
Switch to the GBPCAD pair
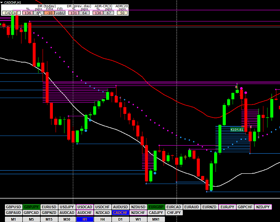tap(31, 213)
